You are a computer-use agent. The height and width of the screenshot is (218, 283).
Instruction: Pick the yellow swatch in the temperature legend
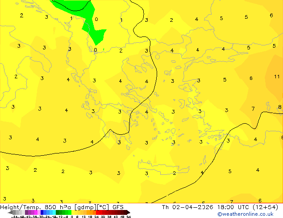pos(73,212)
